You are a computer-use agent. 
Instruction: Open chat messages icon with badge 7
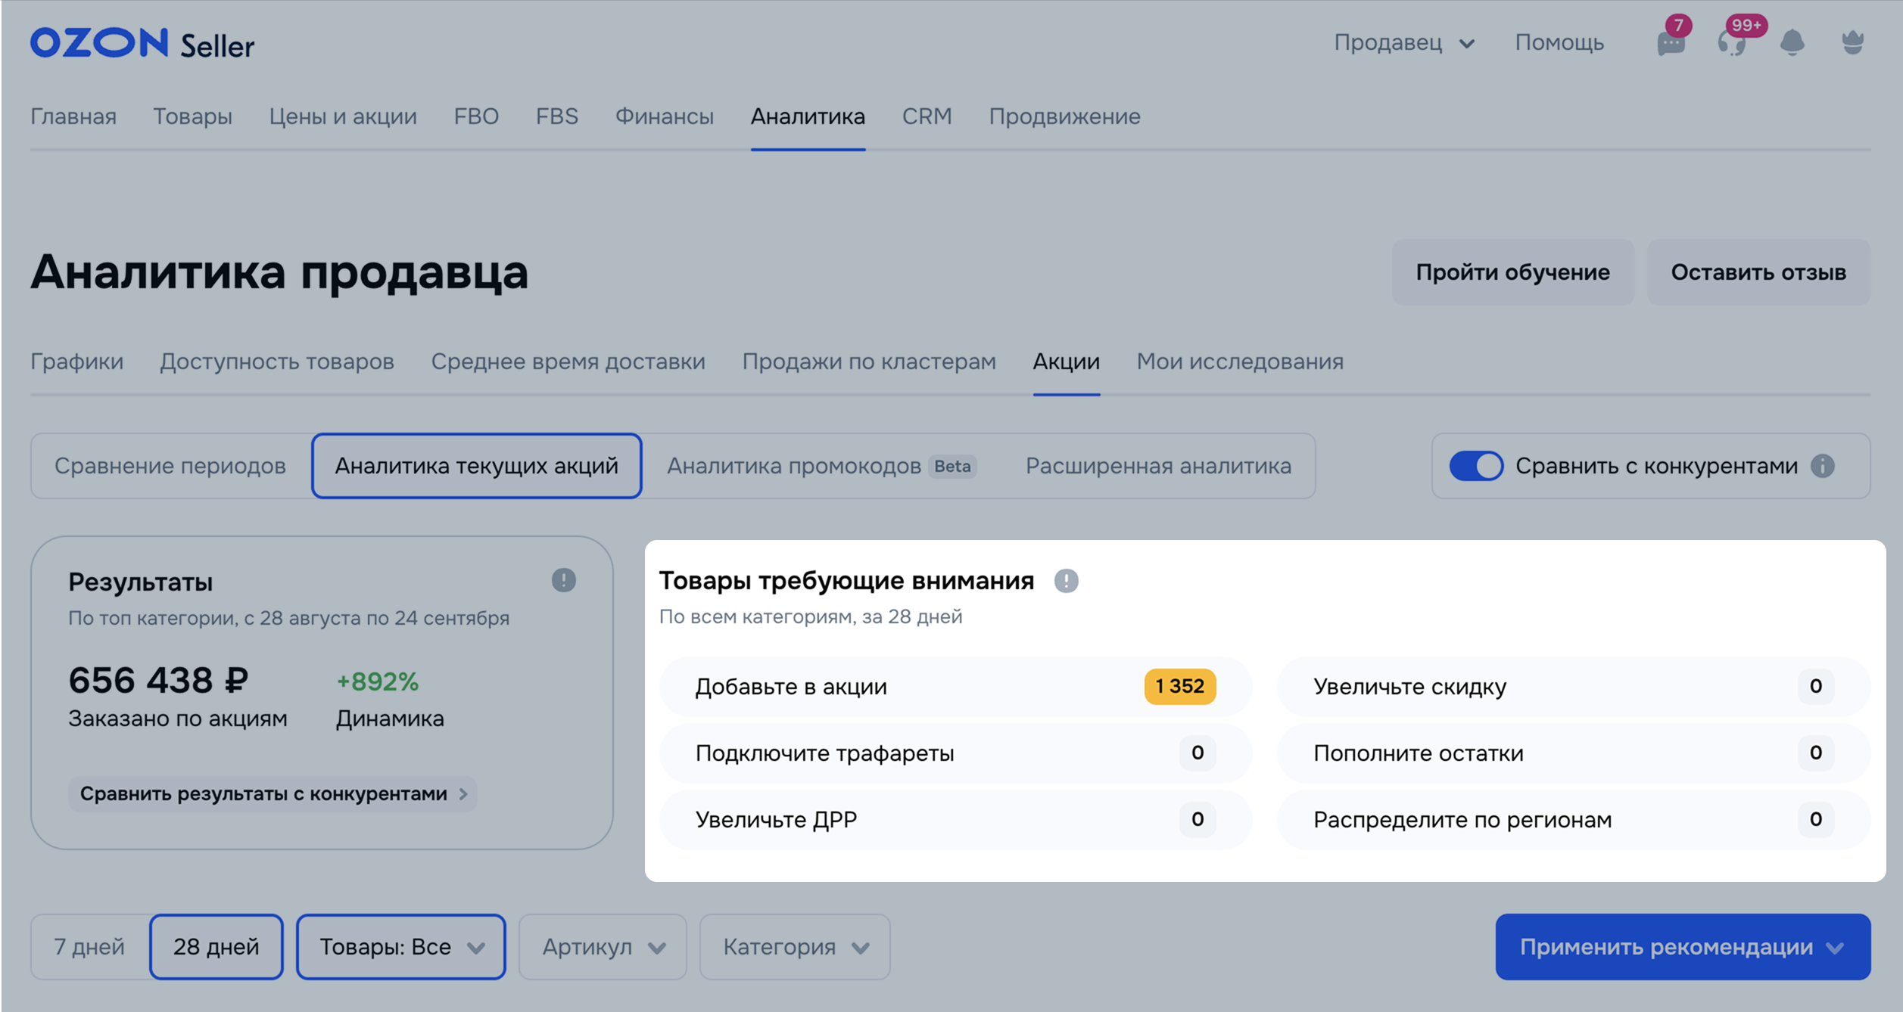1671,42
